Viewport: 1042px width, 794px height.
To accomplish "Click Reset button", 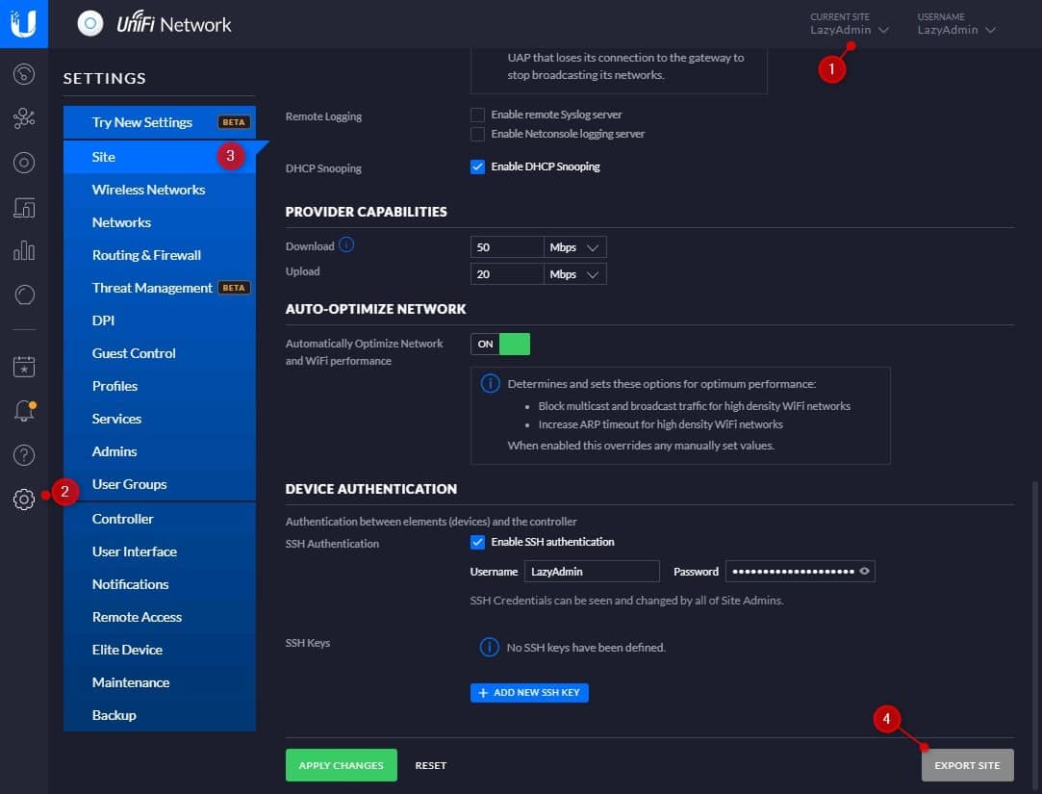I will pos(431,765).
